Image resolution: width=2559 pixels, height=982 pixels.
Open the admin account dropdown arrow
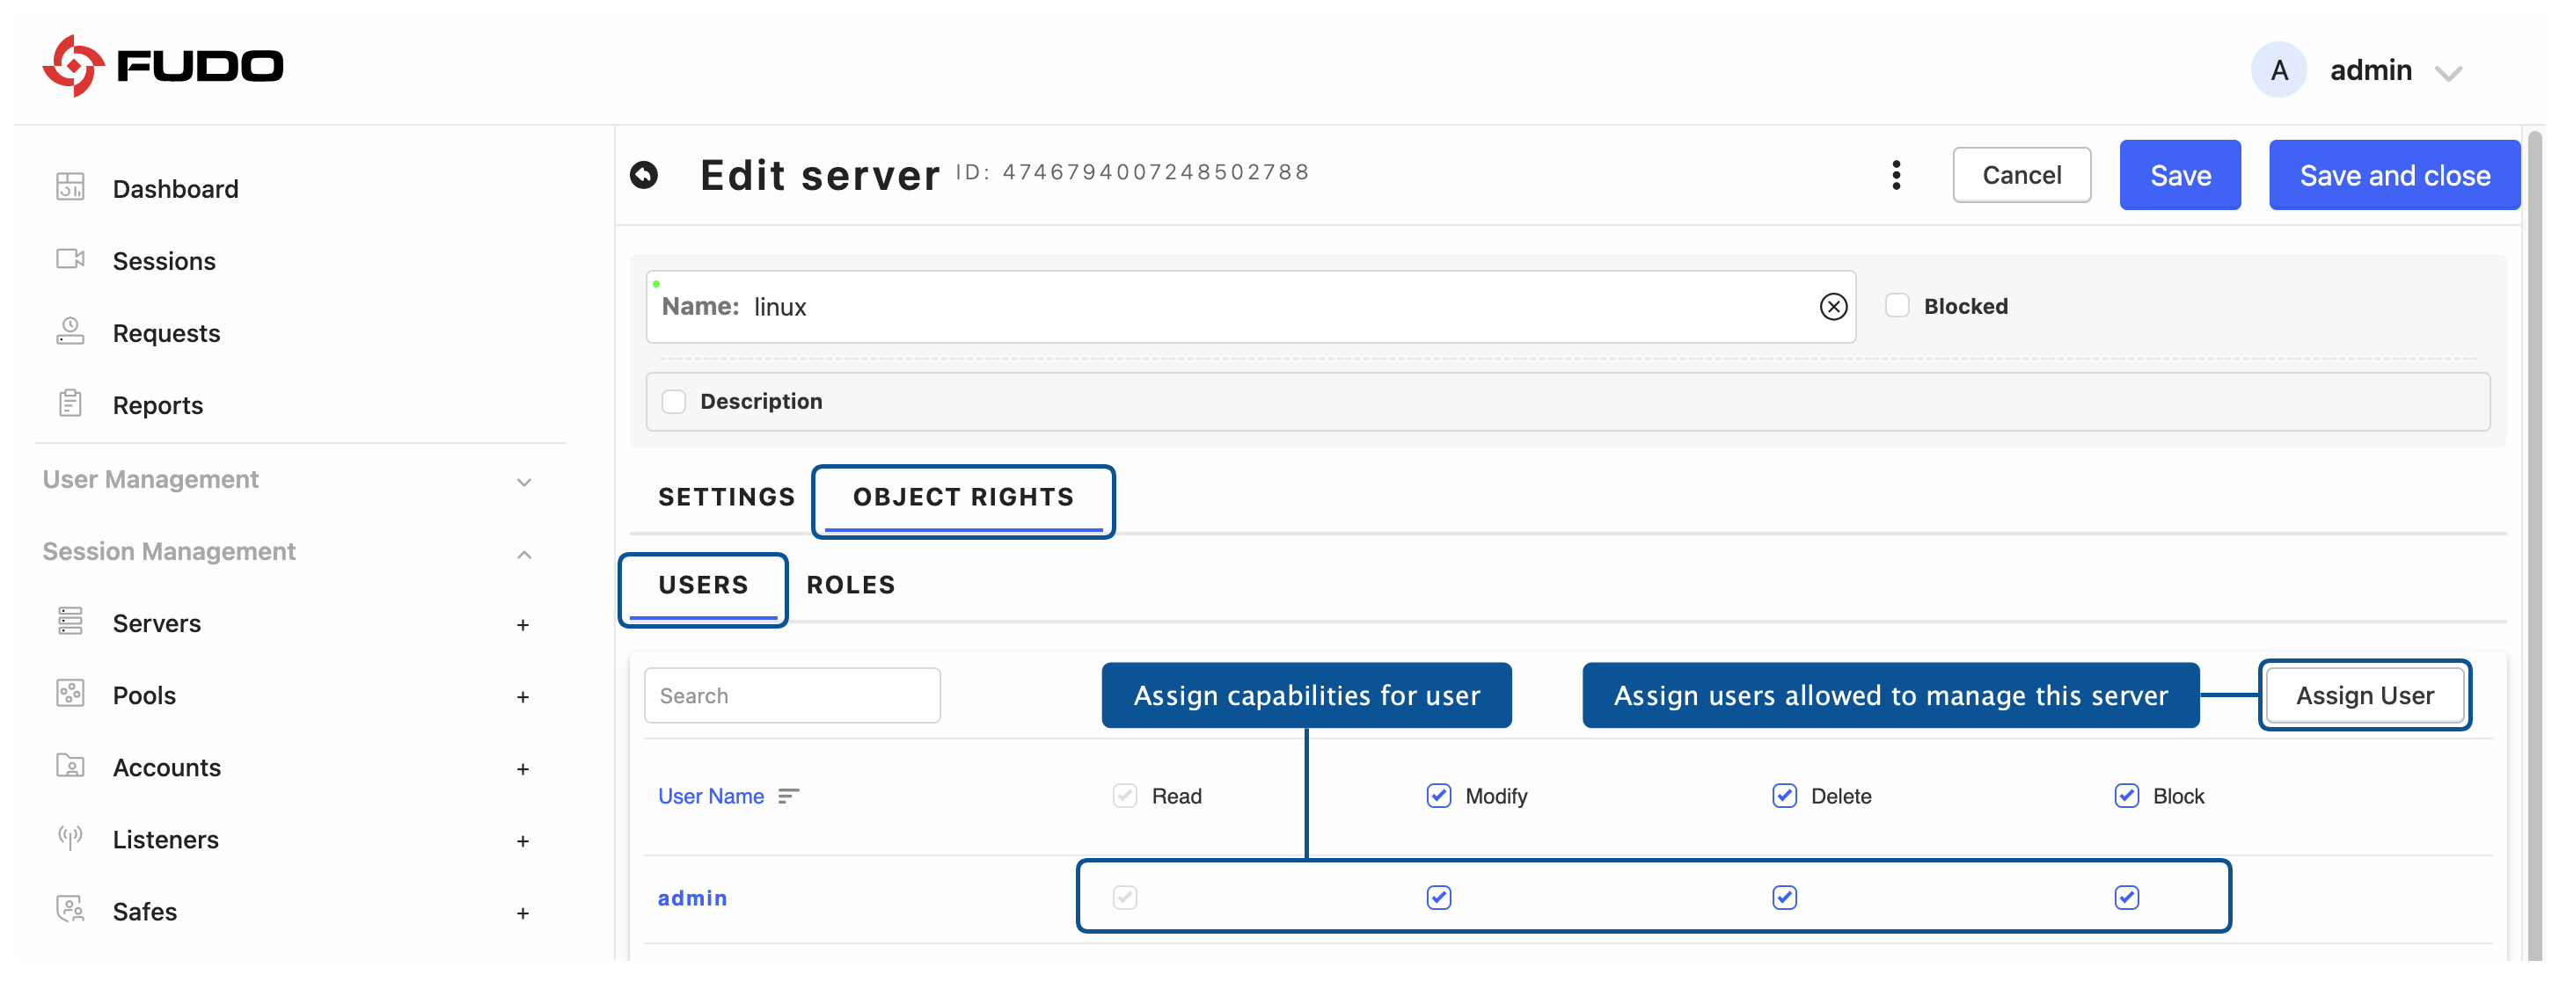pos(2448,72)
